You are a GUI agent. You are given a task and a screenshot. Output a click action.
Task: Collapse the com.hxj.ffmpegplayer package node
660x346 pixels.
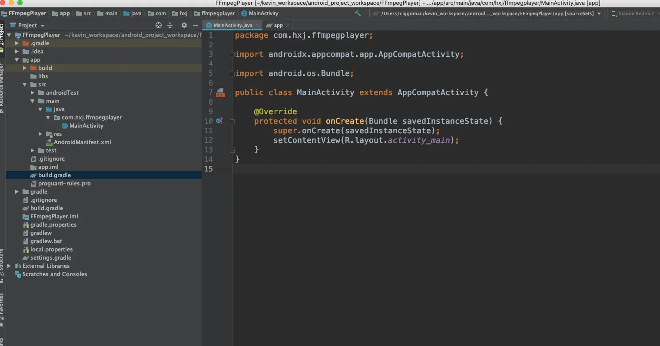(48, 118)
